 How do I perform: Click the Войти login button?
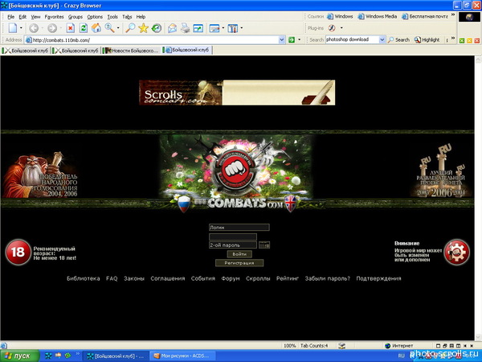click(239, 254)
